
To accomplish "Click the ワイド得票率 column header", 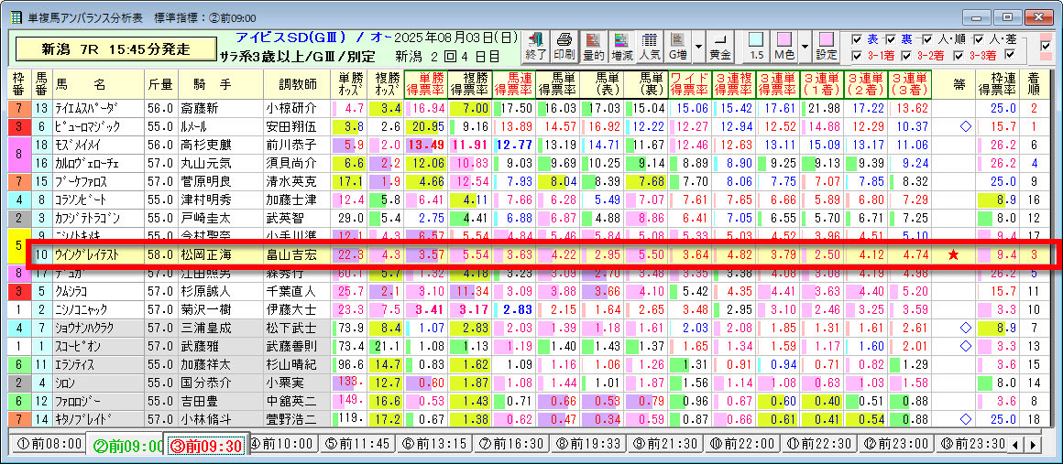I will point(689,83).
